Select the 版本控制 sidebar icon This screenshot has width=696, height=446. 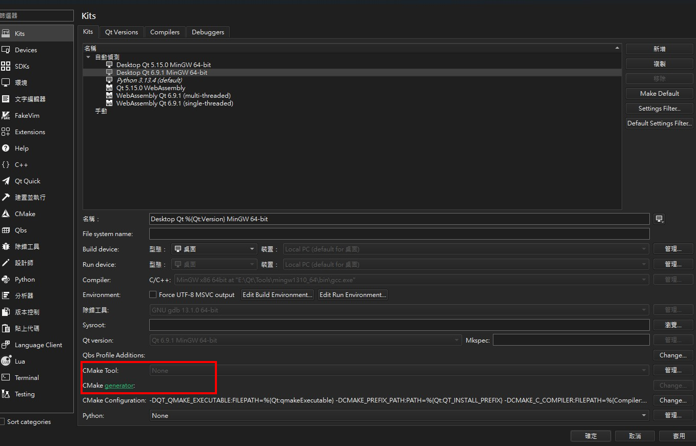[6, 312]
